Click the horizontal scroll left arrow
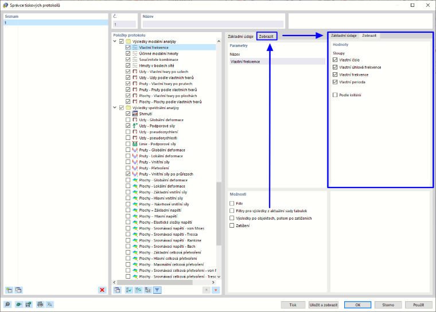This screenshot has width=436, height=312. click(115, 282)
